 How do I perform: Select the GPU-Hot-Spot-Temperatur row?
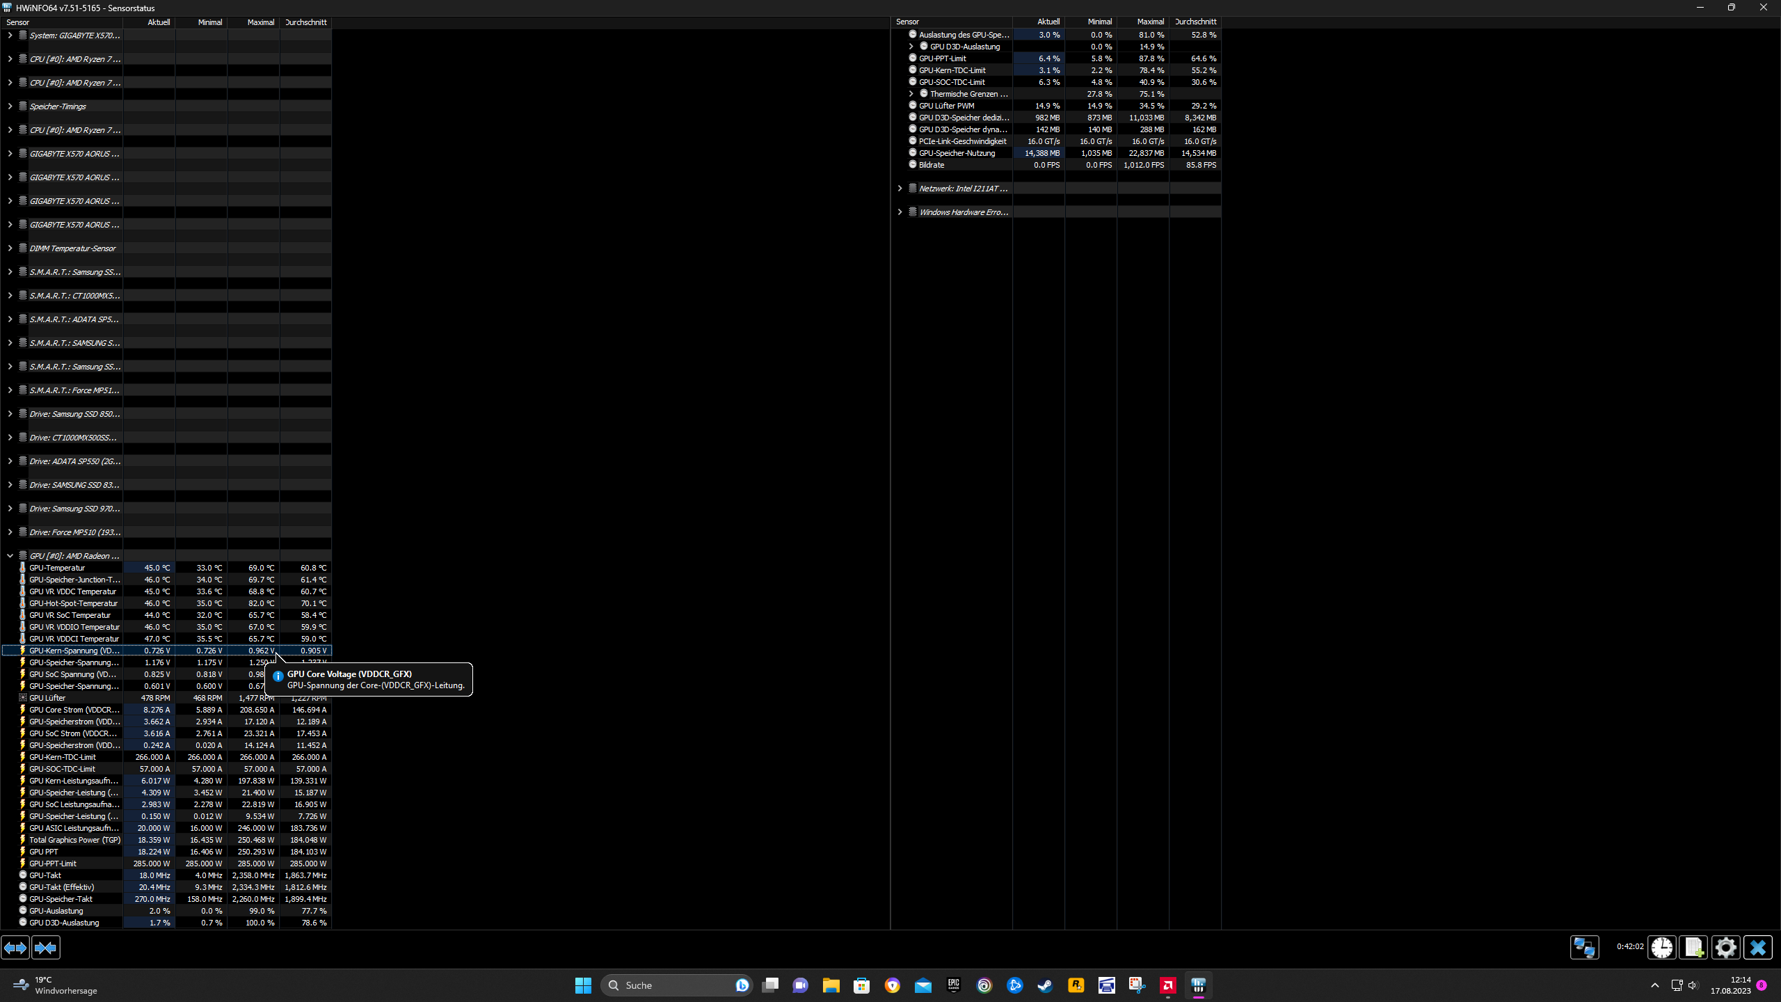(73, 603)
